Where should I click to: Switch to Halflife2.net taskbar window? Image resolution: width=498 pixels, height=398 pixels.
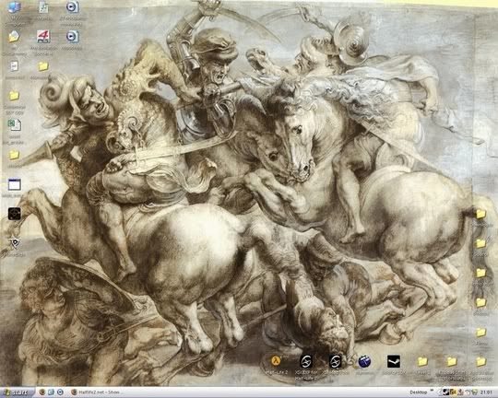(x=96, y=392)
